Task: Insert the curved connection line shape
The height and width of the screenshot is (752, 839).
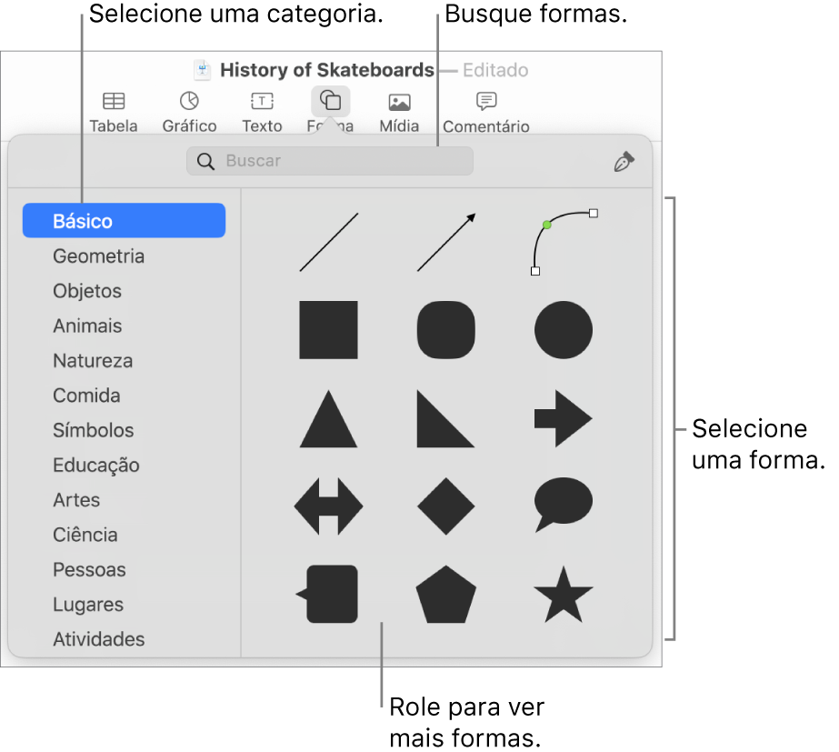Action: 564,242
